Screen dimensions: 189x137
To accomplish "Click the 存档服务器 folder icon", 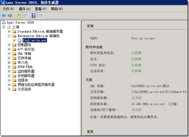I will click(x=14, y=76).
